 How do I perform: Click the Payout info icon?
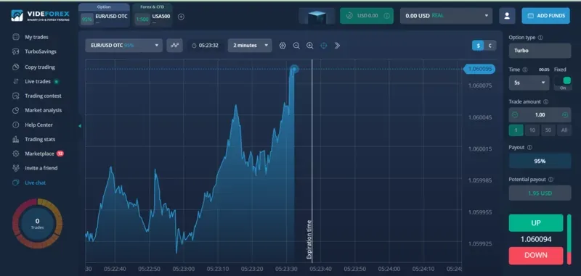tap(529, 148)
